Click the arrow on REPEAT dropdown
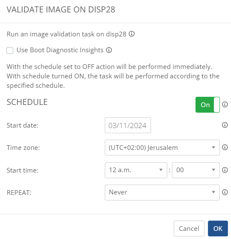231x239 pixels. [x=213, y=192]
